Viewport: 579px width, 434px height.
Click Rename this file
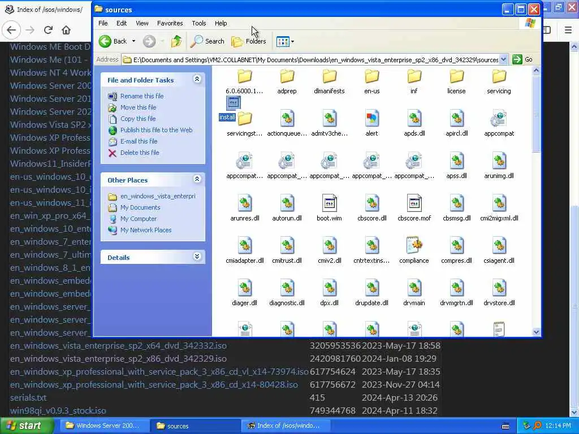coord(142,96)
